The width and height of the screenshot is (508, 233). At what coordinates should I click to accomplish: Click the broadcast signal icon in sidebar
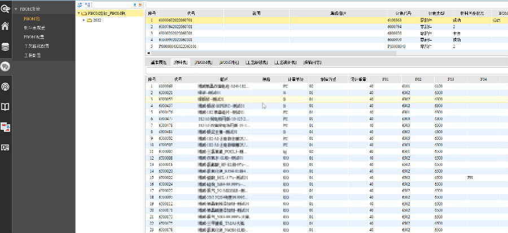(5, 86)
